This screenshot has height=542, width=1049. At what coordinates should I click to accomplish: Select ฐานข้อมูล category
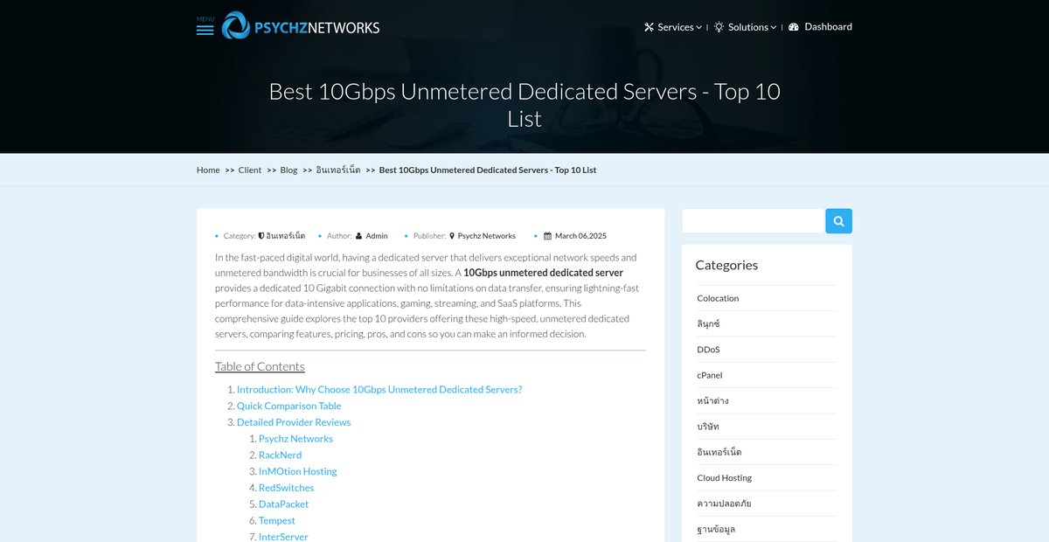[x=716, y=529]
